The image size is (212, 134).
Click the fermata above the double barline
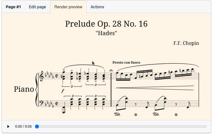[111, 71]
